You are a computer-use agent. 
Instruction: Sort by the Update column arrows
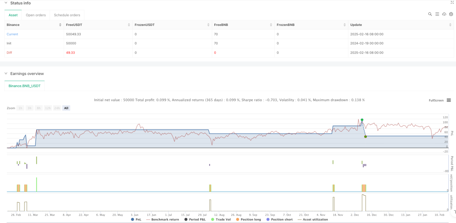(450, 25)
